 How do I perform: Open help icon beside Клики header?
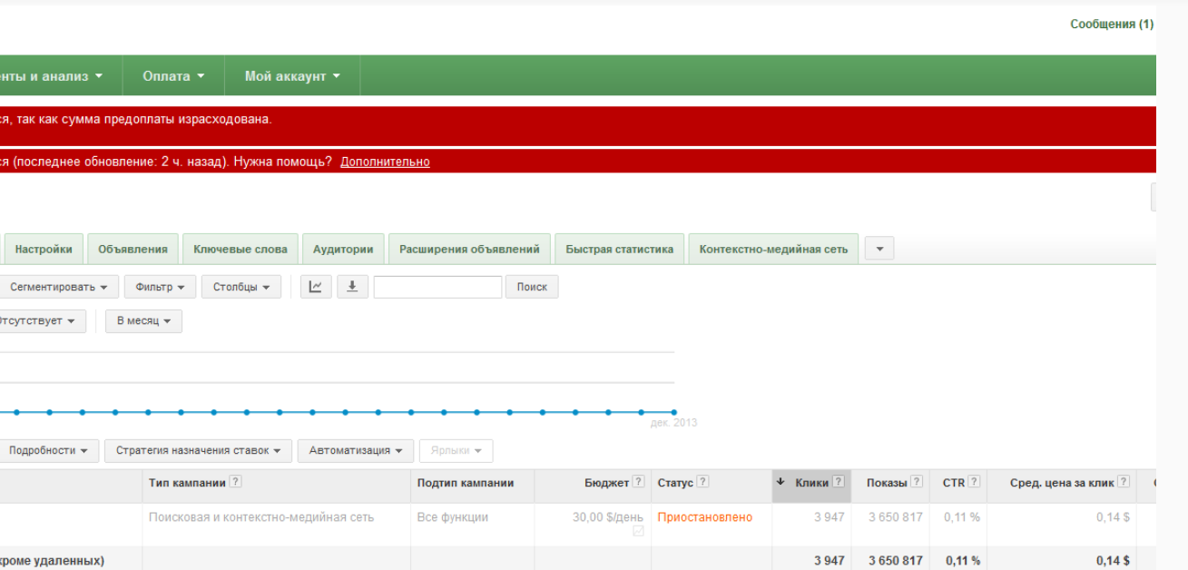click(x=839, y=482)
